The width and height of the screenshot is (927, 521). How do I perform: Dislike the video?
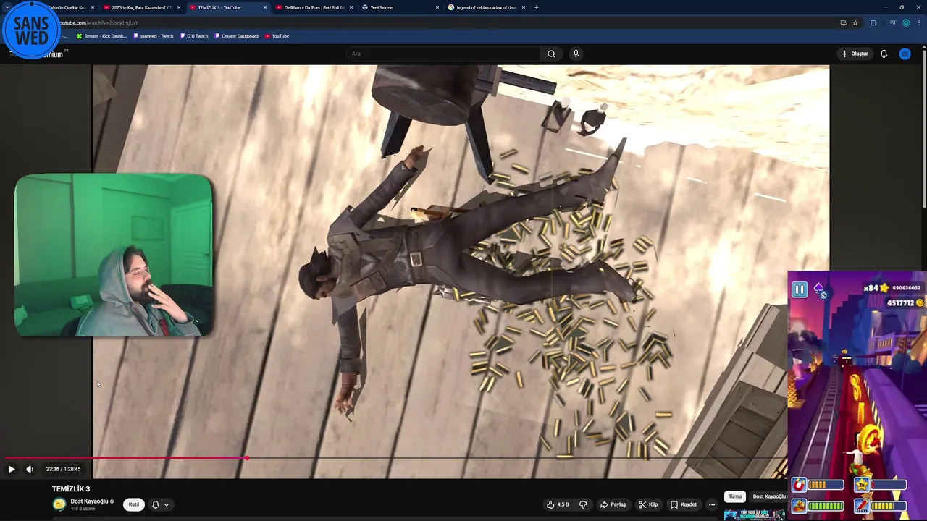(x=583, y=504)
